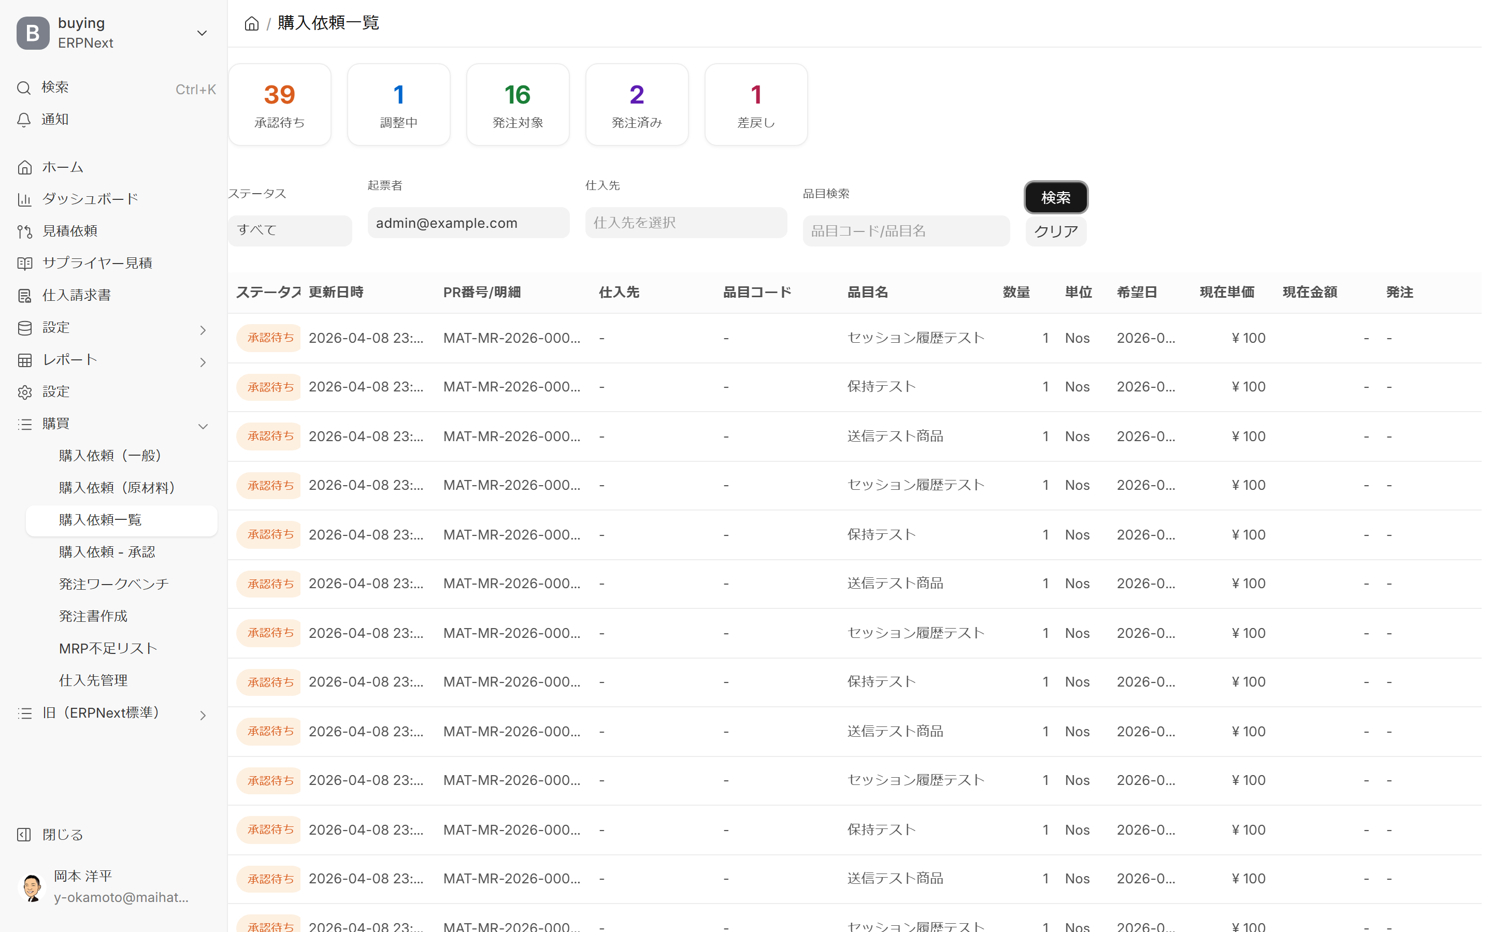Click the 仕入請求書 document icon
Viewport: 1492px width, 932px height.
point(24,295)
